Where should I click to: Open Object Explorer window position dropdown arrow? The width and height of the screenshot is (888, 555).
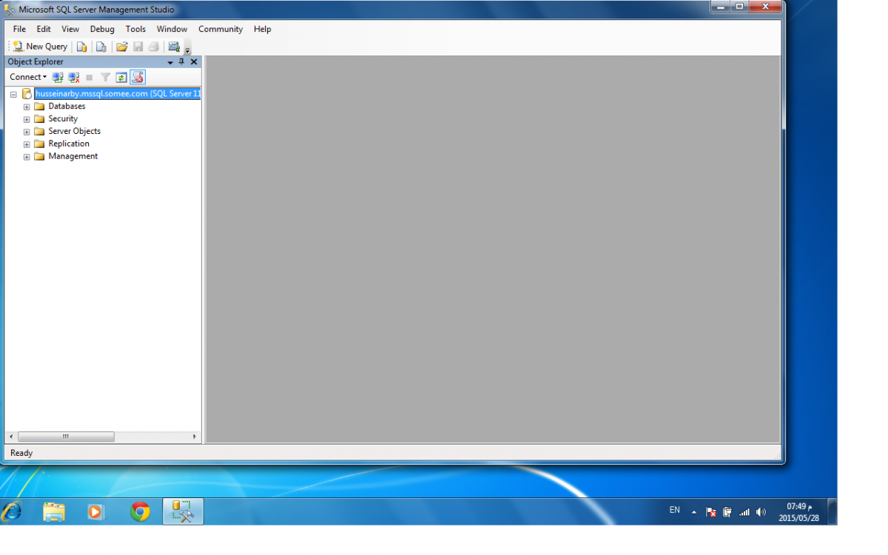(x=170, y=62)
